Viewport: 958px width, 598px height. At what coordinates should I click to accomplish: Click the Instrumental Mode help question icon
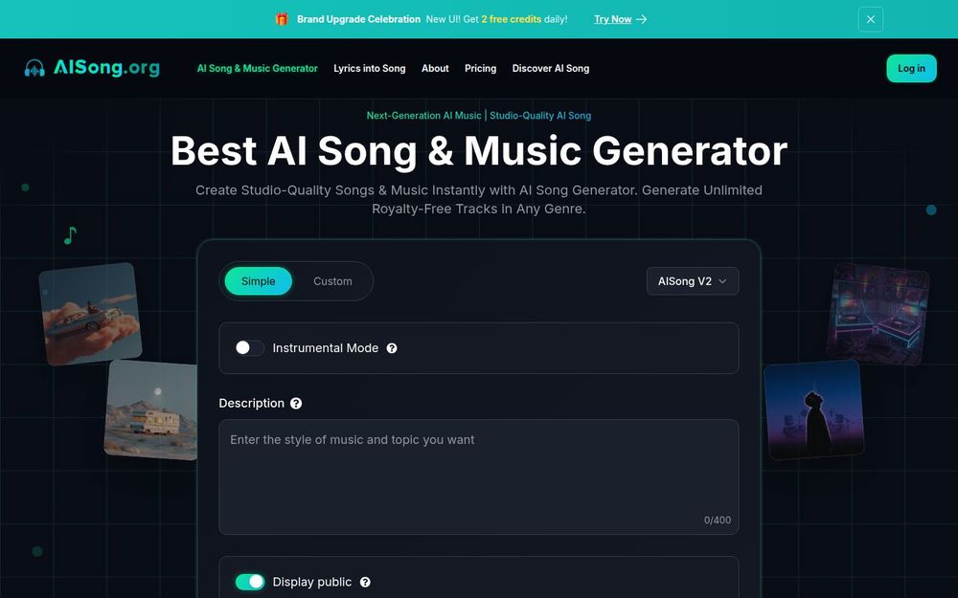pyautogui.click(x=392, y=348)
